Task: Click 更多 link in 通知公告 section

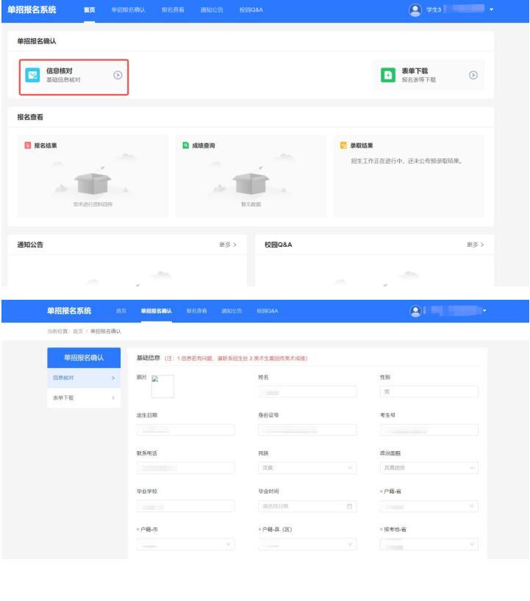Action: pyautogui.click(x=228, y=245)
